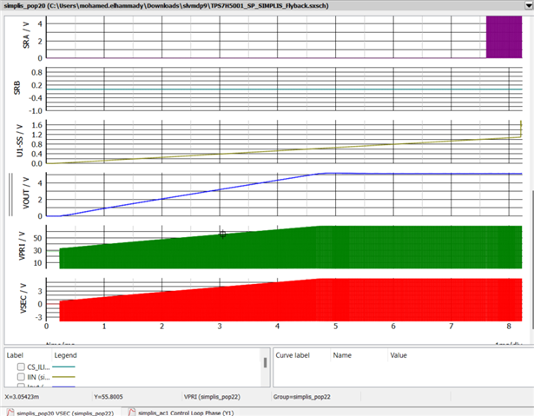534x416 pixels.
Task: Check the IIN (si... curve checkbox
Action: pos(21,376)
